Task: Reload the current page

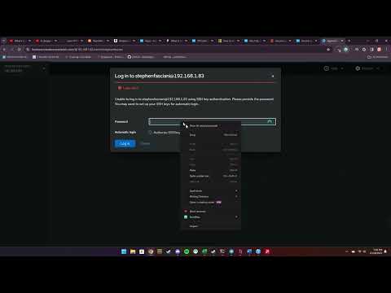Action: [x=19, y=50]
